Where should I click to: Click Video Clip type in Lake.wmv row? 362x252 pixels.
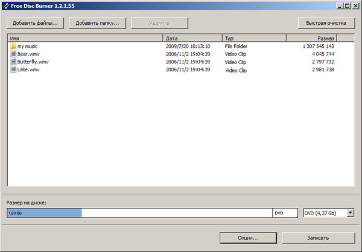236,70
